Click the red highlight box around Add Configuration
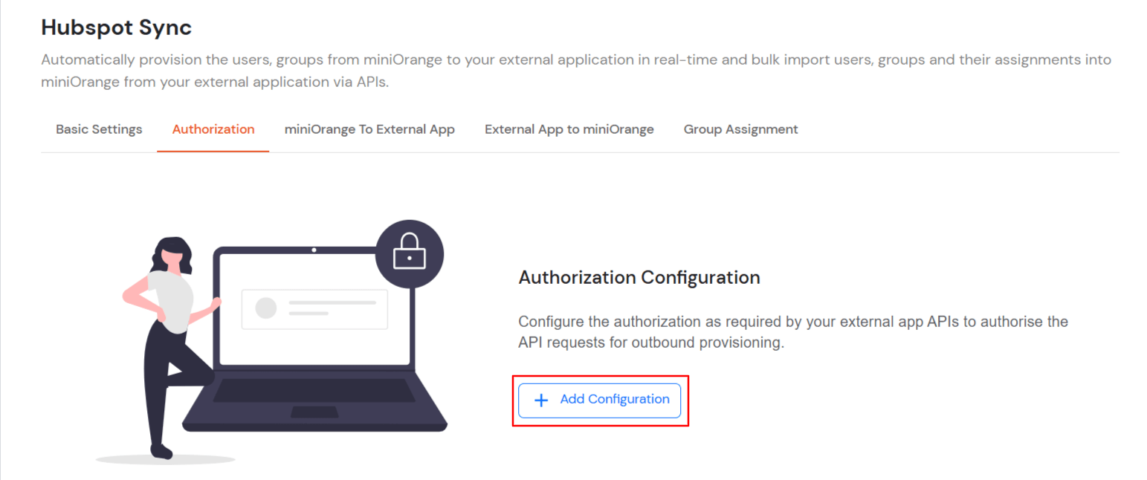The width and height of the screenshot is (1147, 480). click(601, 374)
